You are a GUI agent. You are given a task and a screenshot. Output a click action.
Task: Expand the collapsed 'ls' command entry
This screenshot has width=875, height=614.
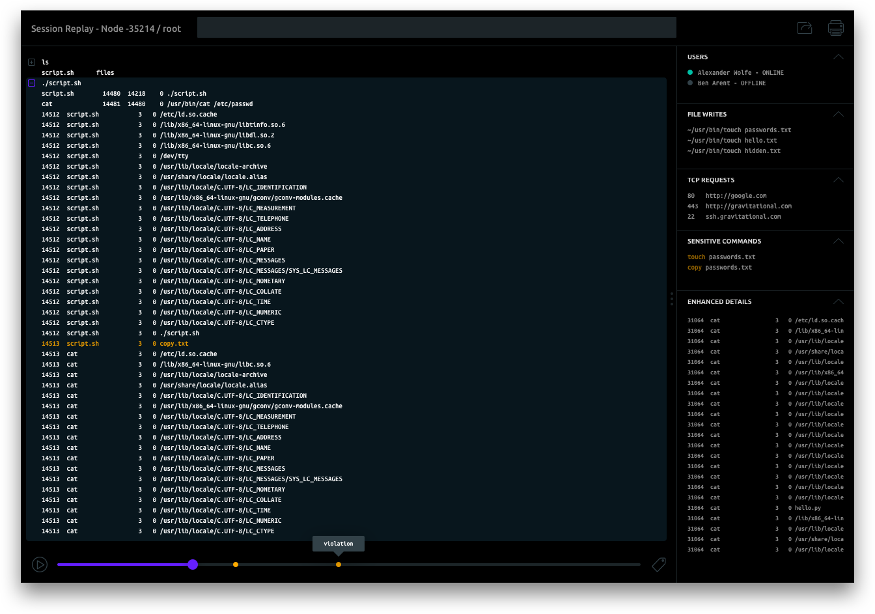pyautogui.click(x=31, y=63)
